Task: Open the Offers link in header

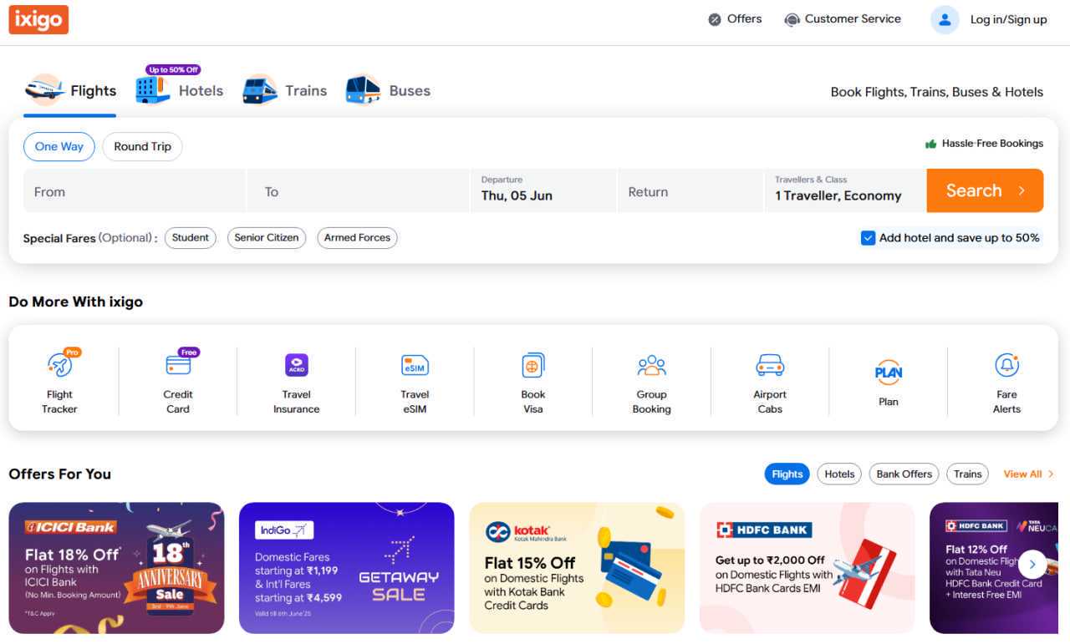Action: coord(744,19)
